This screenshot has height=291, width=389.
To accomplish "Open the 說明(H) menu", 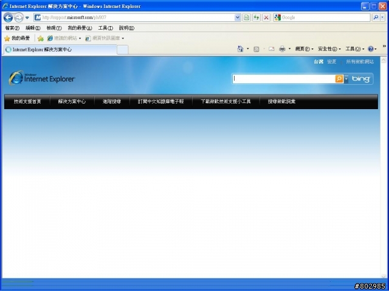I will click(x=126, y=28).
